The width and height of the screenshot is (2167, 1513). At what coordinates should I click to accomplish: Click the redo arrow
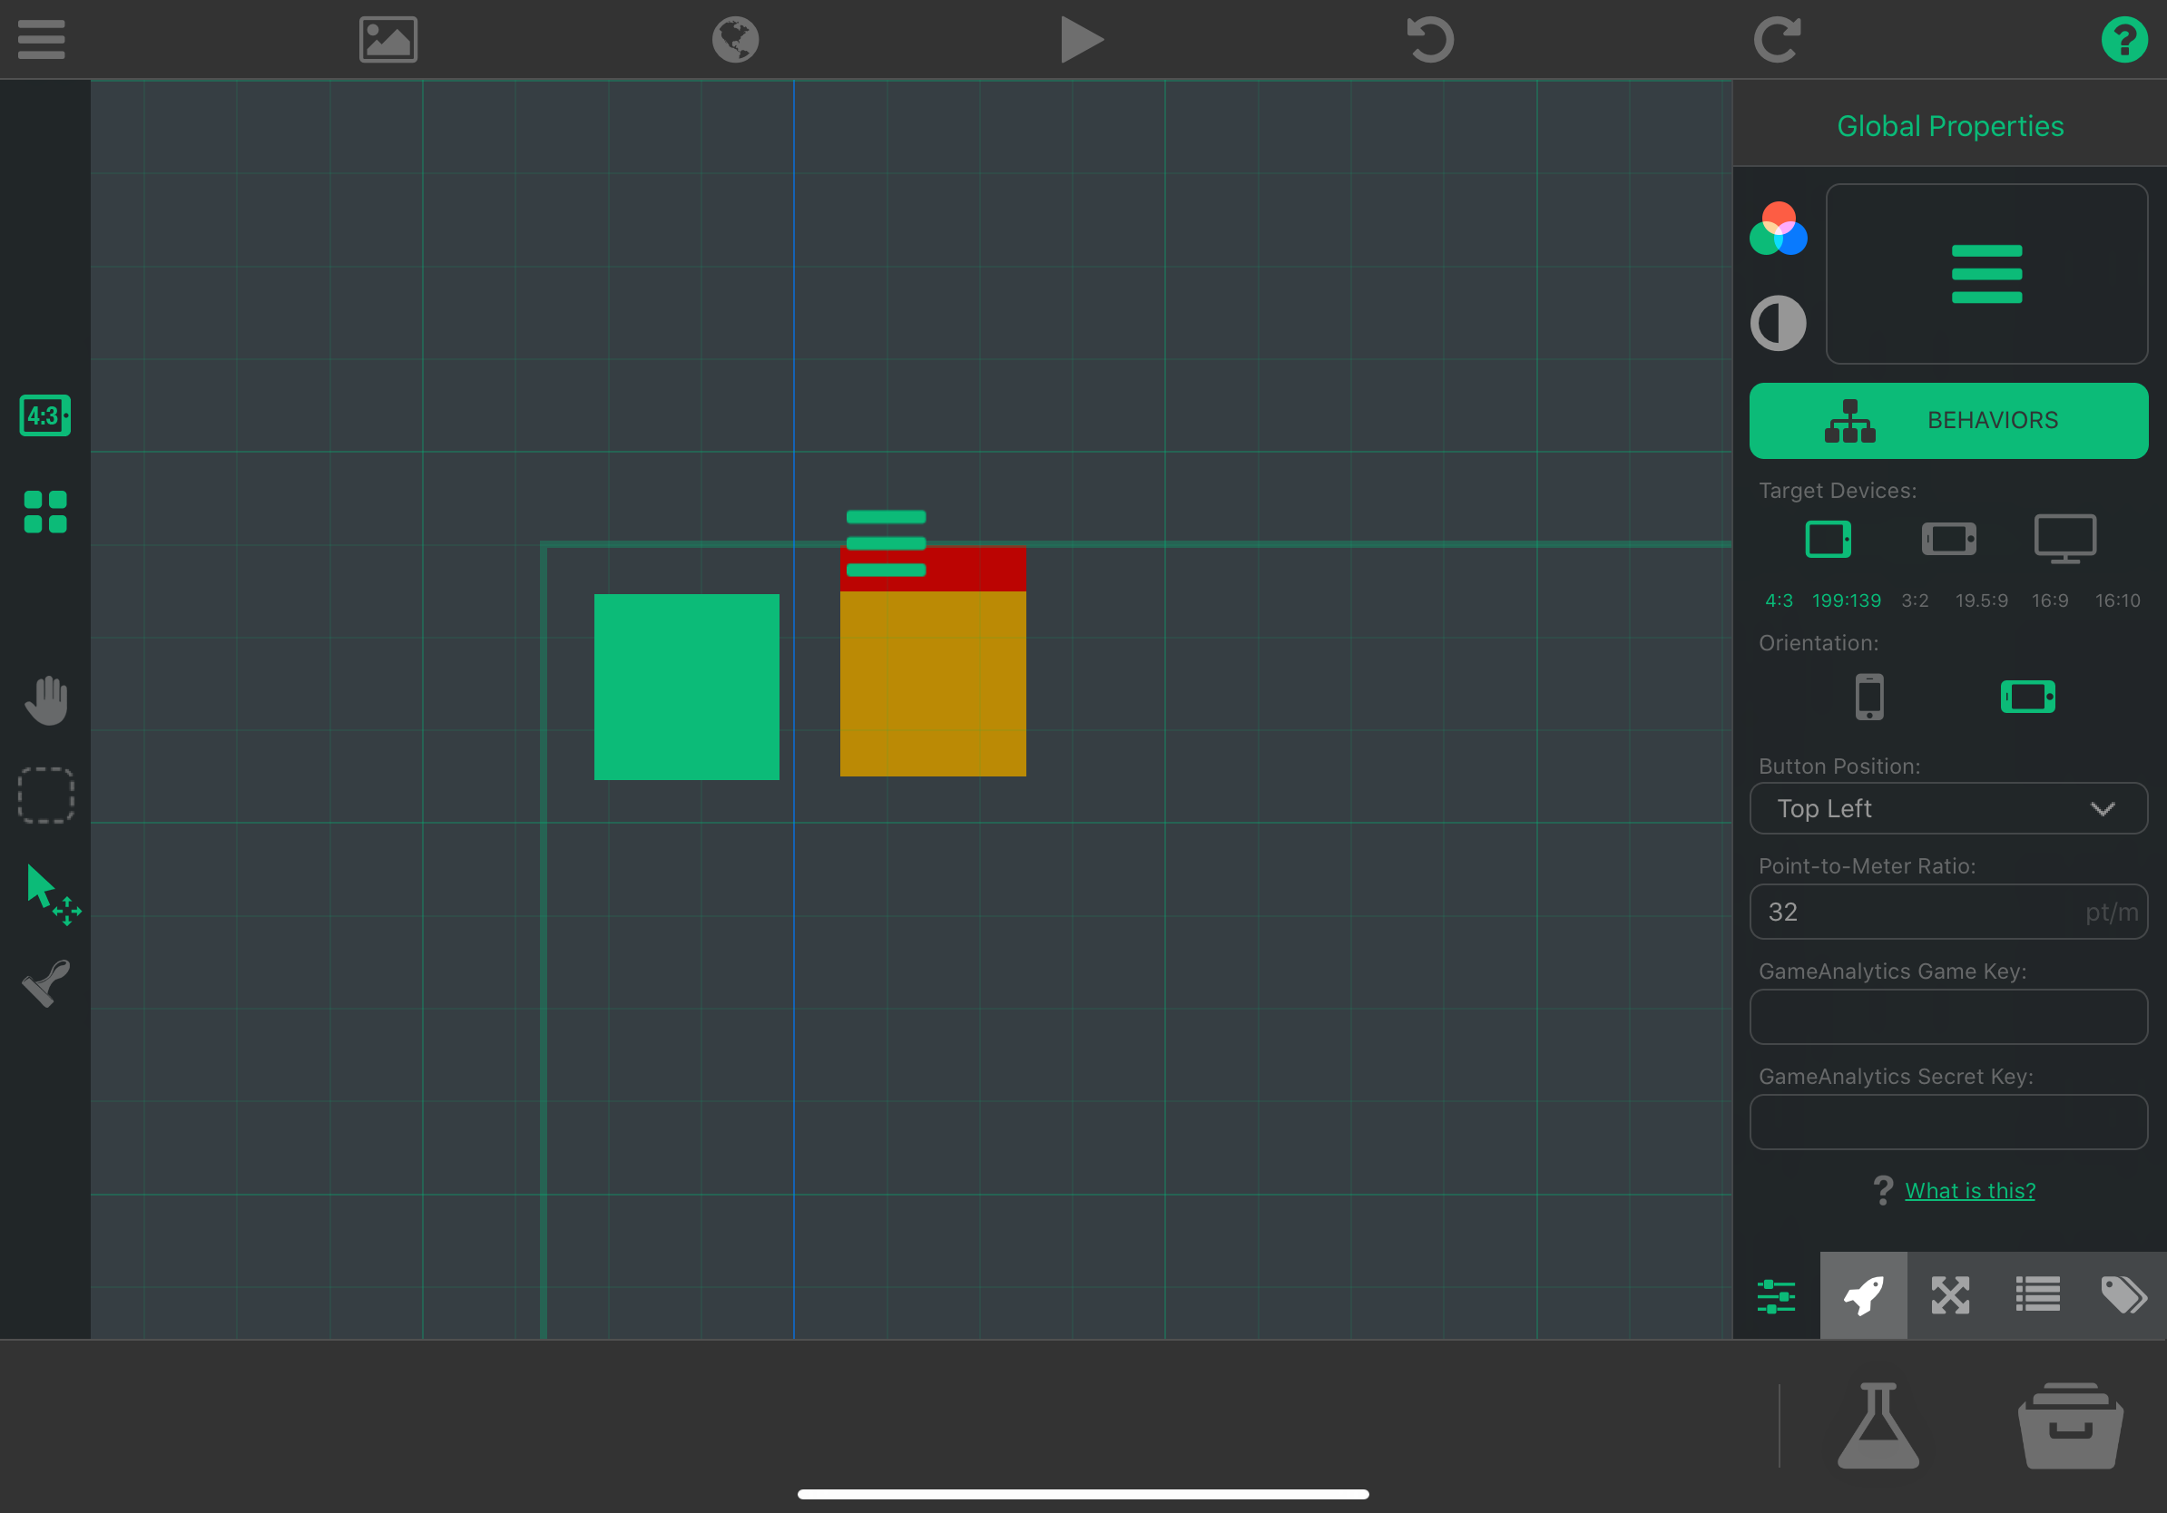pos(1776,40)
